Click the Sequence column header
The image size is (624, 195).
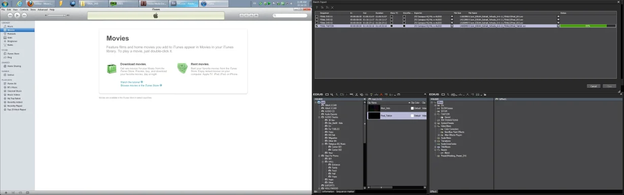click(x=324, y=13)
